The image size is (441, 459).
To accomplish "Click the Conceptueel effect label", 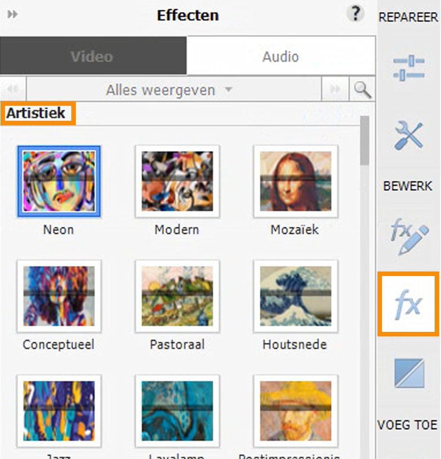I will 59,344.
